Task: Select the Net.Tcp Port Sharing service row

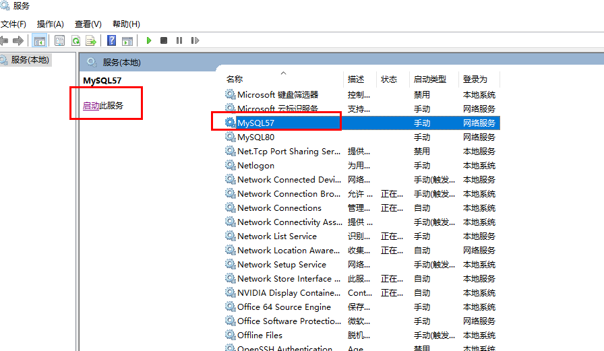Action: pos(362,152)
